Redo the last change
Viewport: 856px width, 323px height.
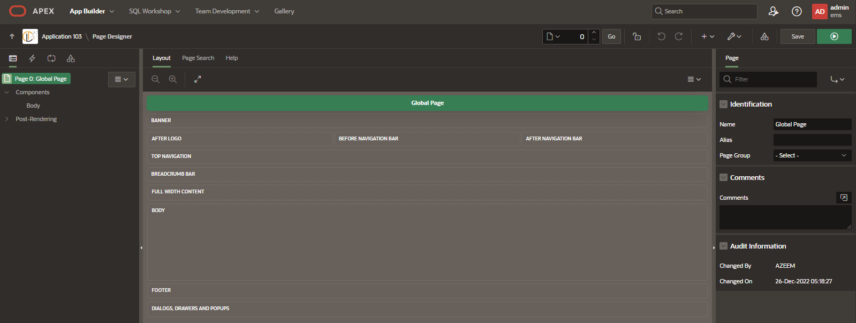(679, 36)
